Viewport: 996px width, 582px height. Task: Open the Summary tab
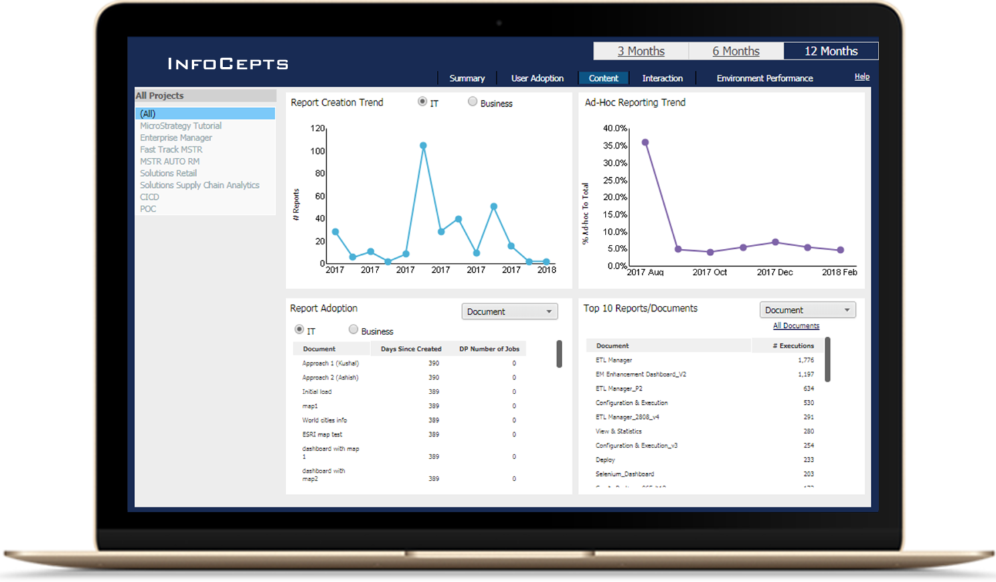click(467, 78)
